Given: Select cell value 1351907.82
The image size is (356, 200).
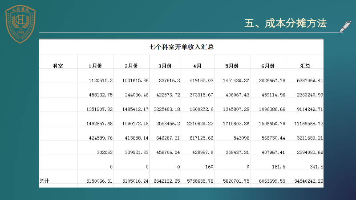Looking at the screenshot, I should [99, 109].
